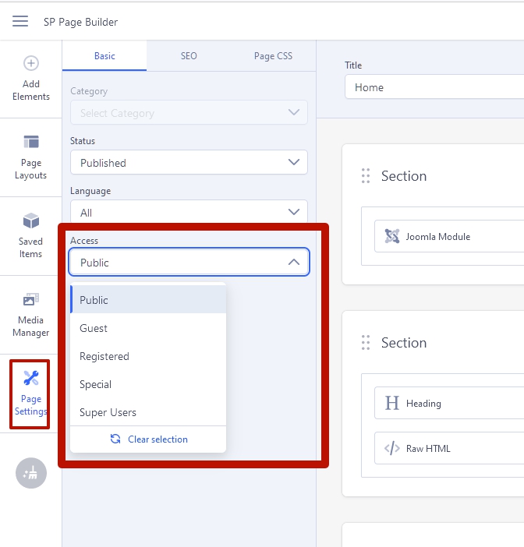
Task: Click the round broom clear icon
Action: (x=31, y=473)
